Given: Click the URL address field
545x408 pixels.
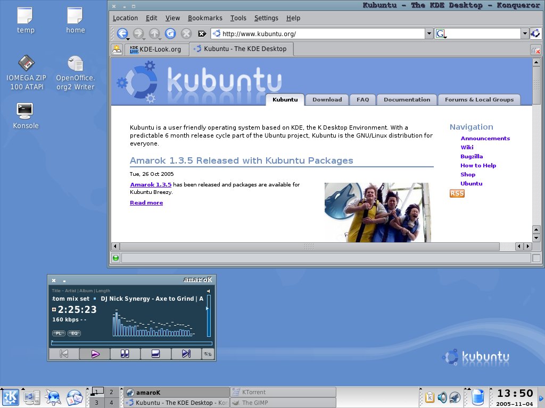Looking at the screenshot, I should 318,33.
